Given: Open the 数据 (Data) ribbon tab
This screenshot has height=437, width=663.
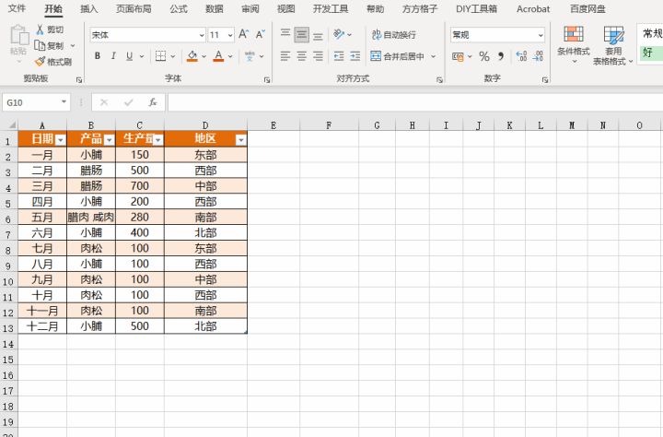Looking at the screenshot, I should (214, 9).
